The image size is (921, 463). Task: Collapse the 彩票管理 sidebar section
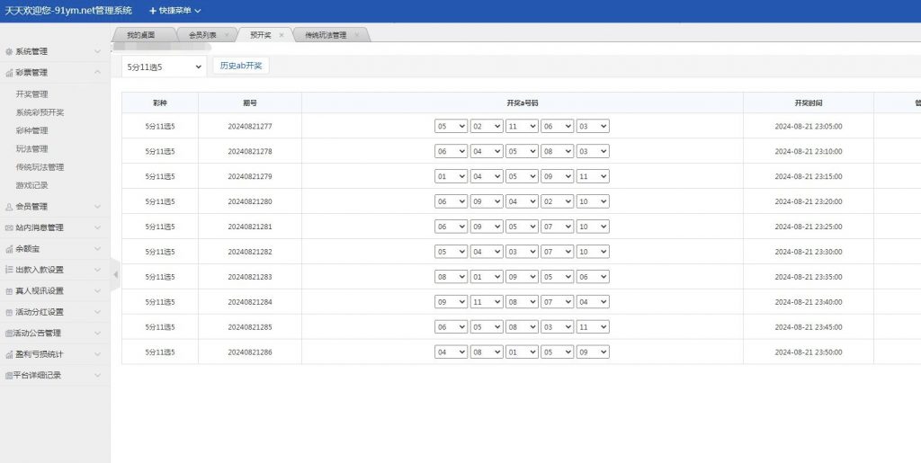tap(97, 73)
